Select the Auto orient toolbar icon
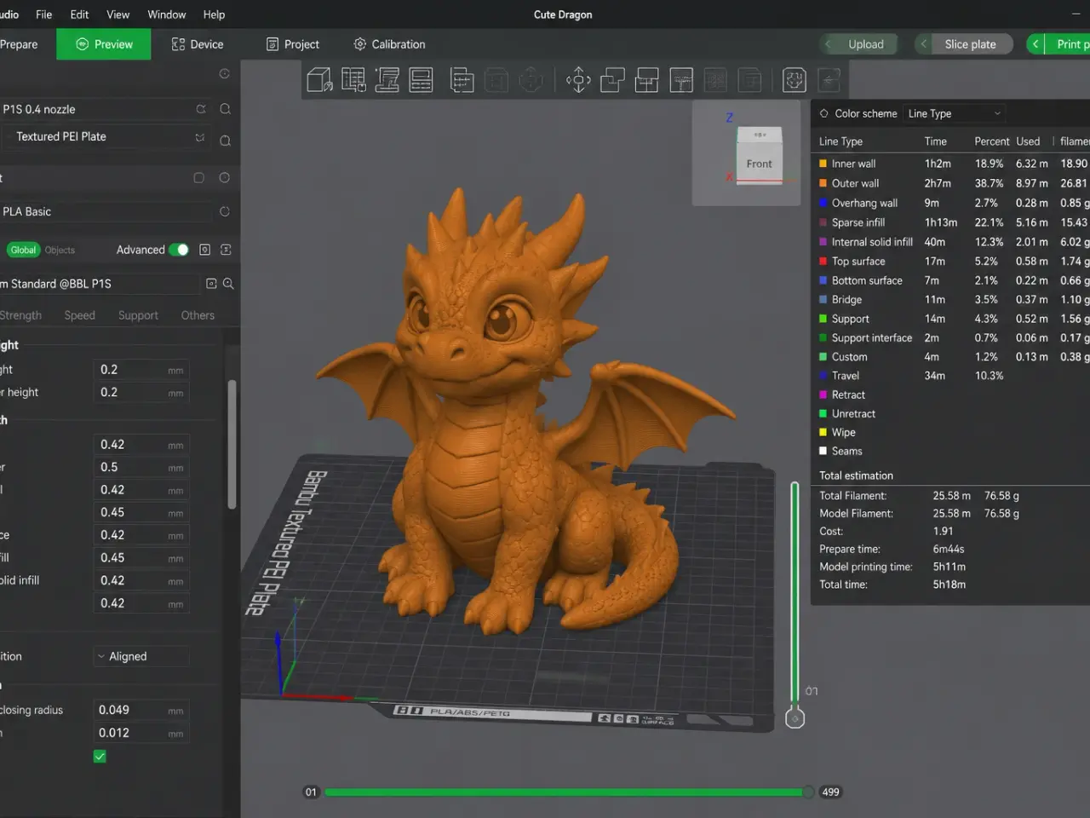1090x818 pixels. click(387, 80)
